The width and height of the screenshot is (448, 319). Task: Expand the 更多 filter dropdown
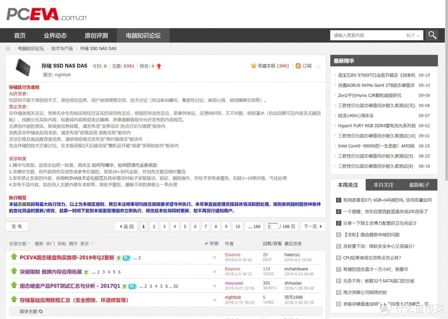[87, 244]
